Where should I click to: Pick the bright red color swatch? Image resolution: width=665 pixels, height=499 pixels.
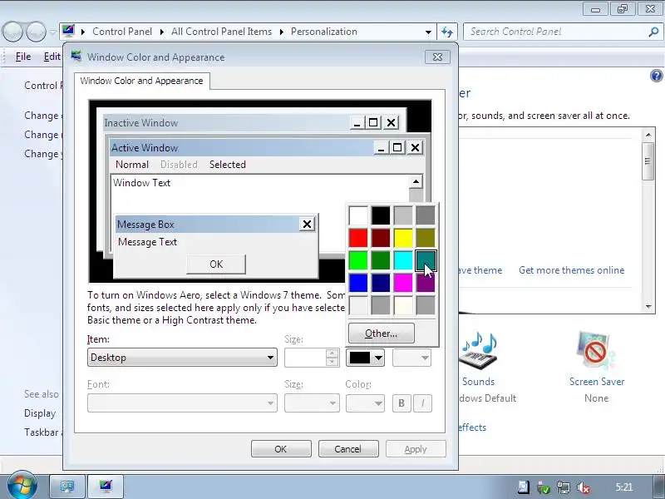tap(358, 238)
